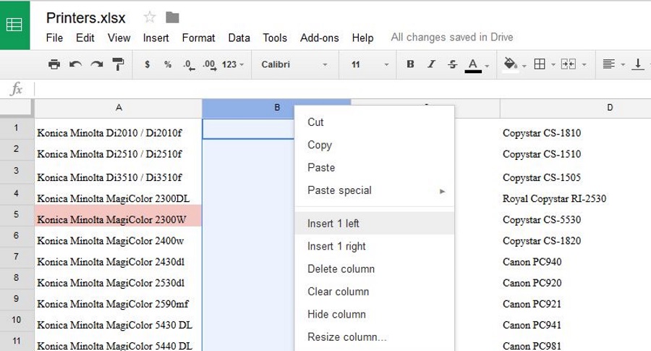Format as percent icon

click(168, 64)
